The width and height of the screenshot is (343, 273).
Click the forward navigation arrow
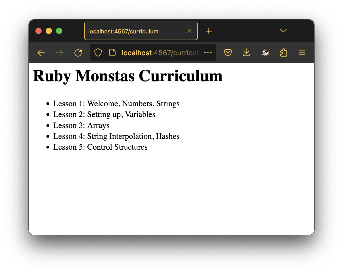[59, 52]
